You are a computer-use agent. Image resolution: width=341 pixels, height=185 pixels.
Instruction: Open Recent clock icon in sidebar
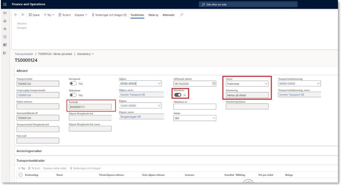click(x=5, y=37)
